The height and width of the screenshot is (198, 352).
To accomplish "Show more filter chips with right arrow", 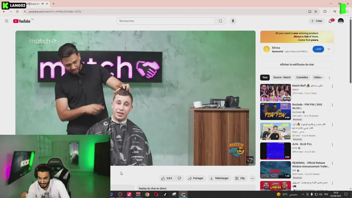I will [329, 78].
